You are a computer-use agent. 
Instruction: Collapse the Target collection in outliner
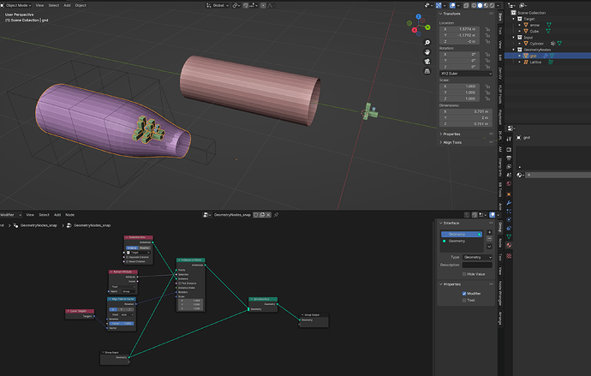click(513, 19)
